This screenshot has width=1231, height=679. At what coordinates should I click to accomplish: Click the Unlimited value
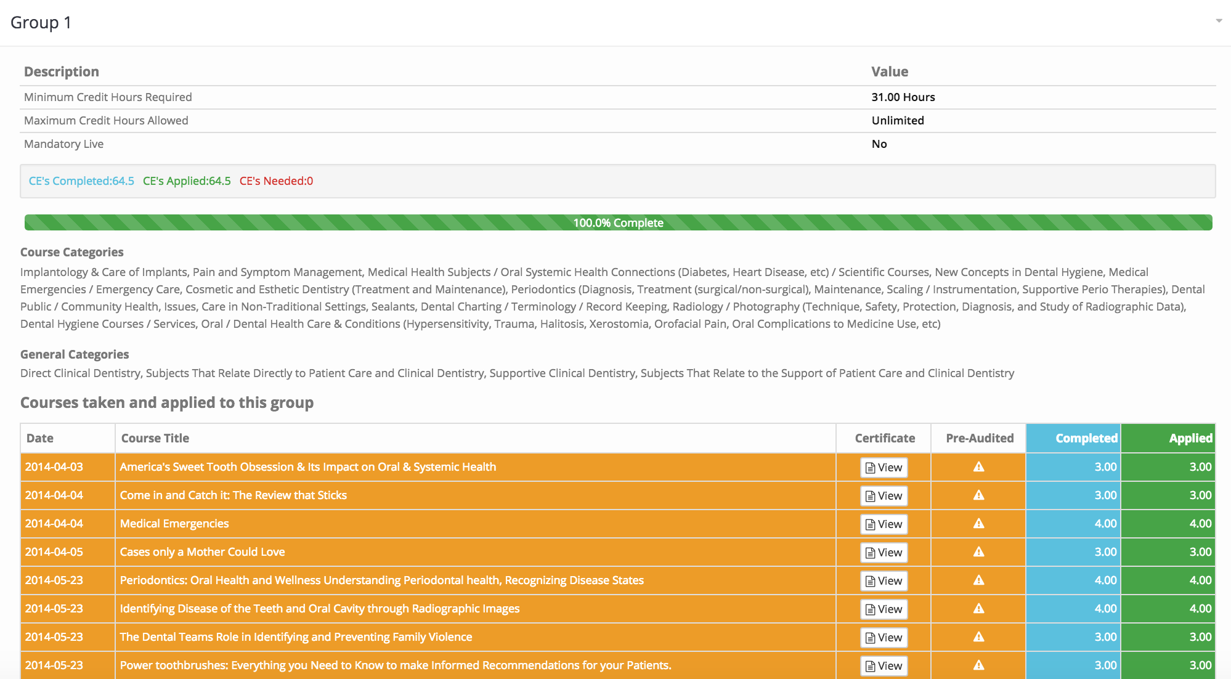898,121
